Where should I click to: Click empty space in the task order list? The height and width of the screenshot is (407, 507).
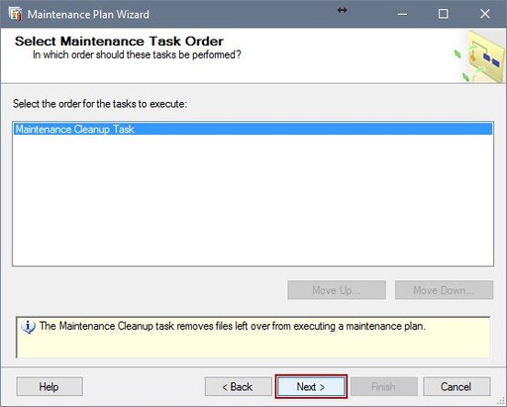click(253, 200)
